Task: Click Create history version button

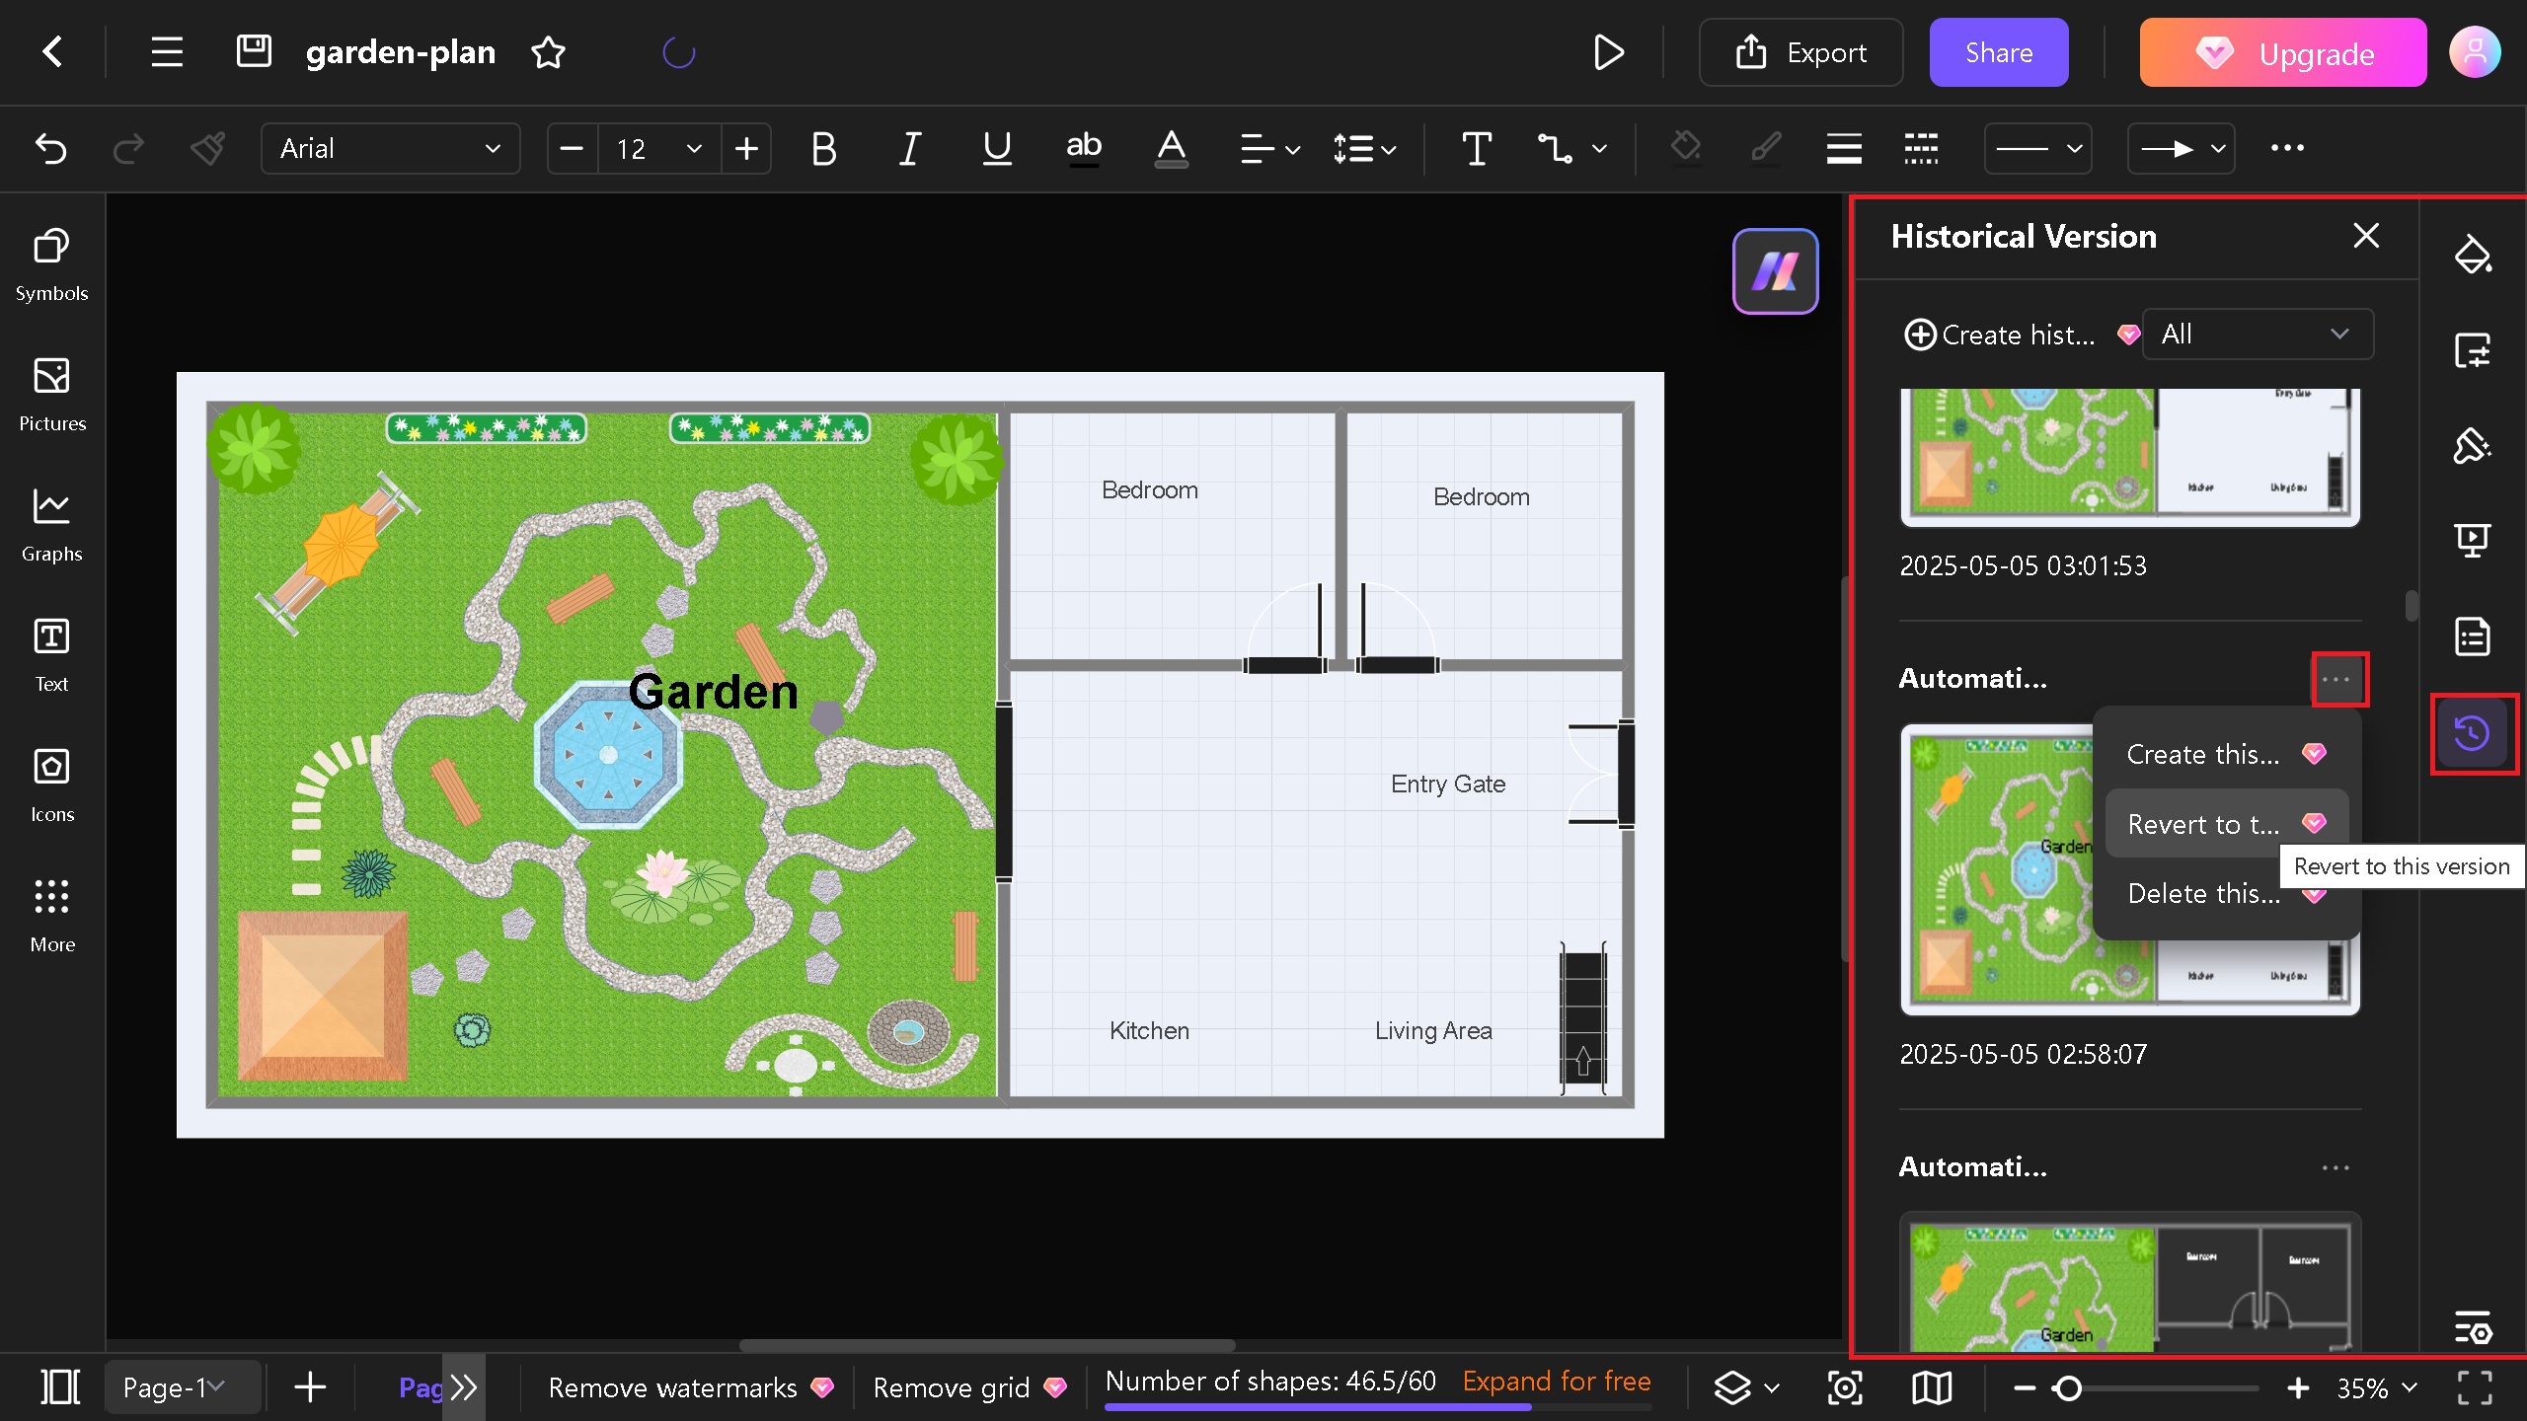Action: click(2021, 336)
